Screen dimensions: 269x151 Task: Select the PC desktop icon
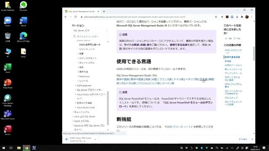tap(8, 53)
